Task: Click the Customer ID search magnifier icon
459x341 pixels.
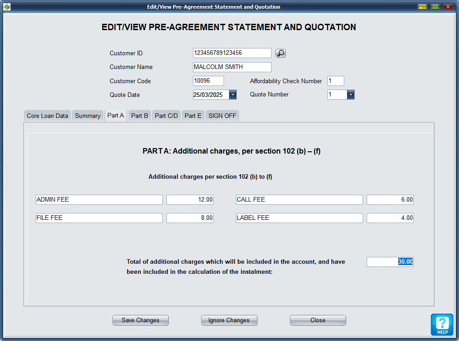Action: (x=280, y=53)
